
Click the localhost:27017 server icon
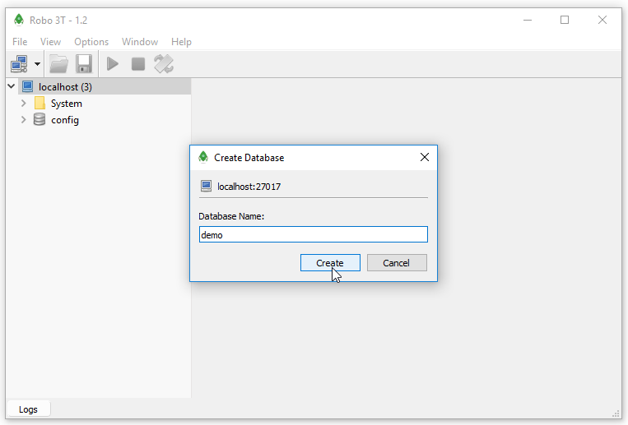point(207,186)
